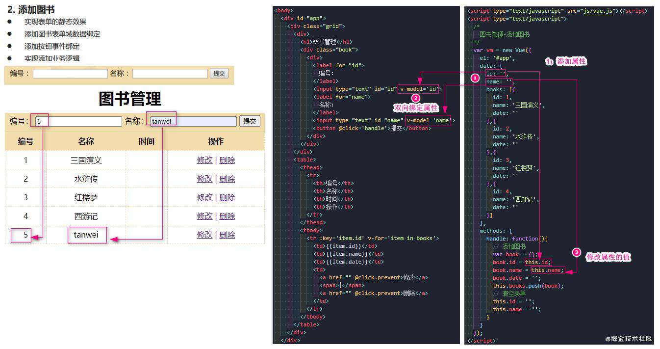Click the 时间 table column header
This screenshot has width=660, height=349.
point(146,141)
